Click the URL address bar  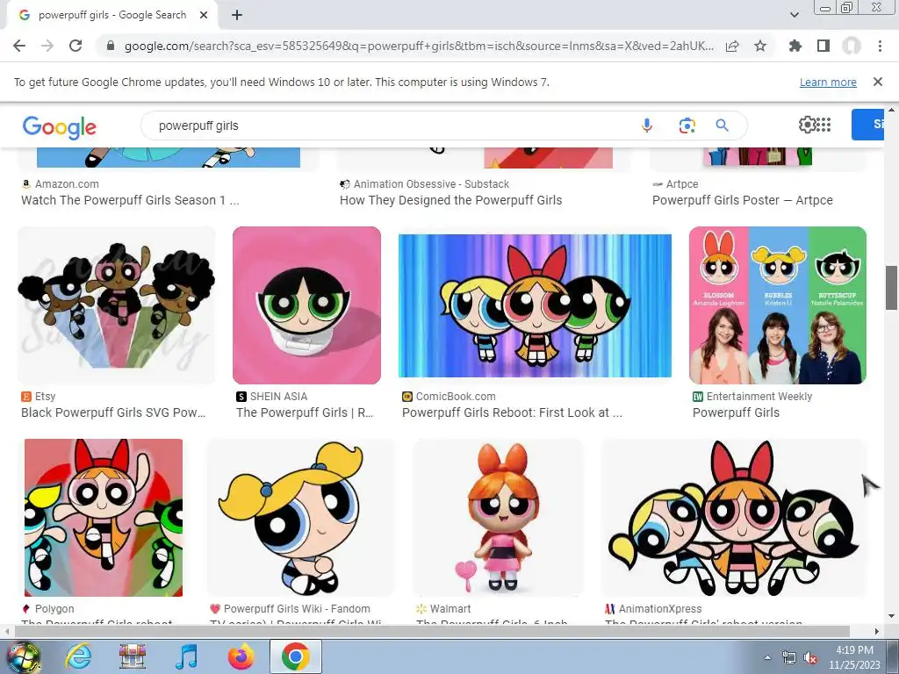[x=419, y=46]
